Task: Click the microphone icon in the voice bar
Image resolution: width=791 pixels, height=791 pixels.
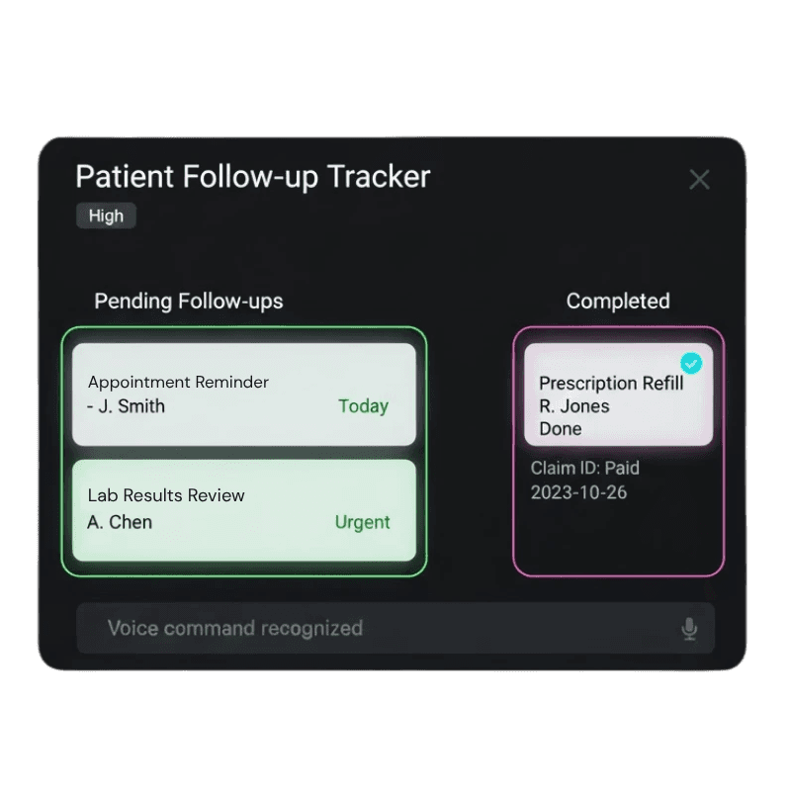Action: 690,628
